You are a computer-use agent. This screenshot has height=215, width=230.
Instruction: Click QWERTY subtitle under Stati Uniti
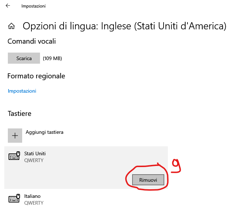coord(34,160)
